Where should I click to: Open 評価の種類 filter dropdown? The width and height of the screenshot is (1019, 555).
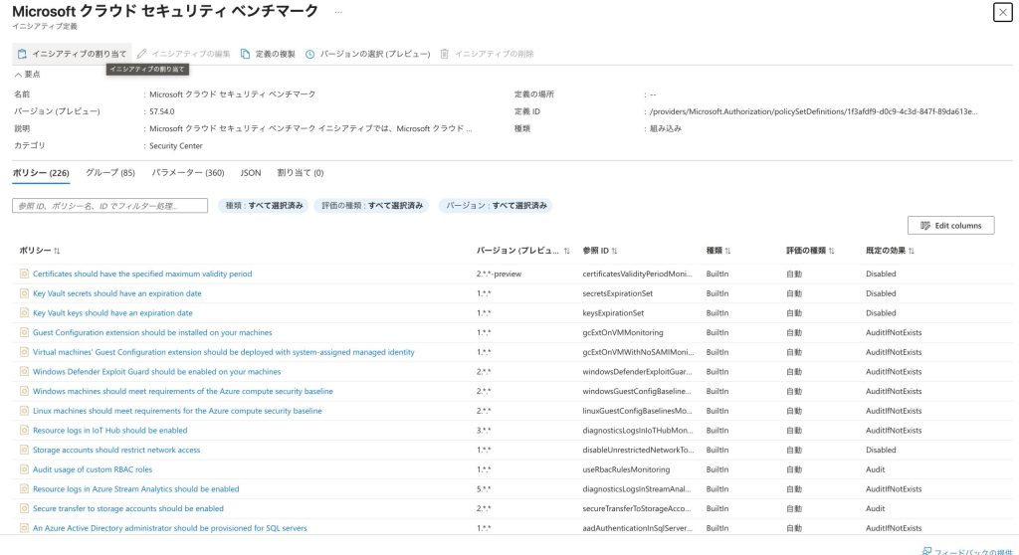coord(371,206)
